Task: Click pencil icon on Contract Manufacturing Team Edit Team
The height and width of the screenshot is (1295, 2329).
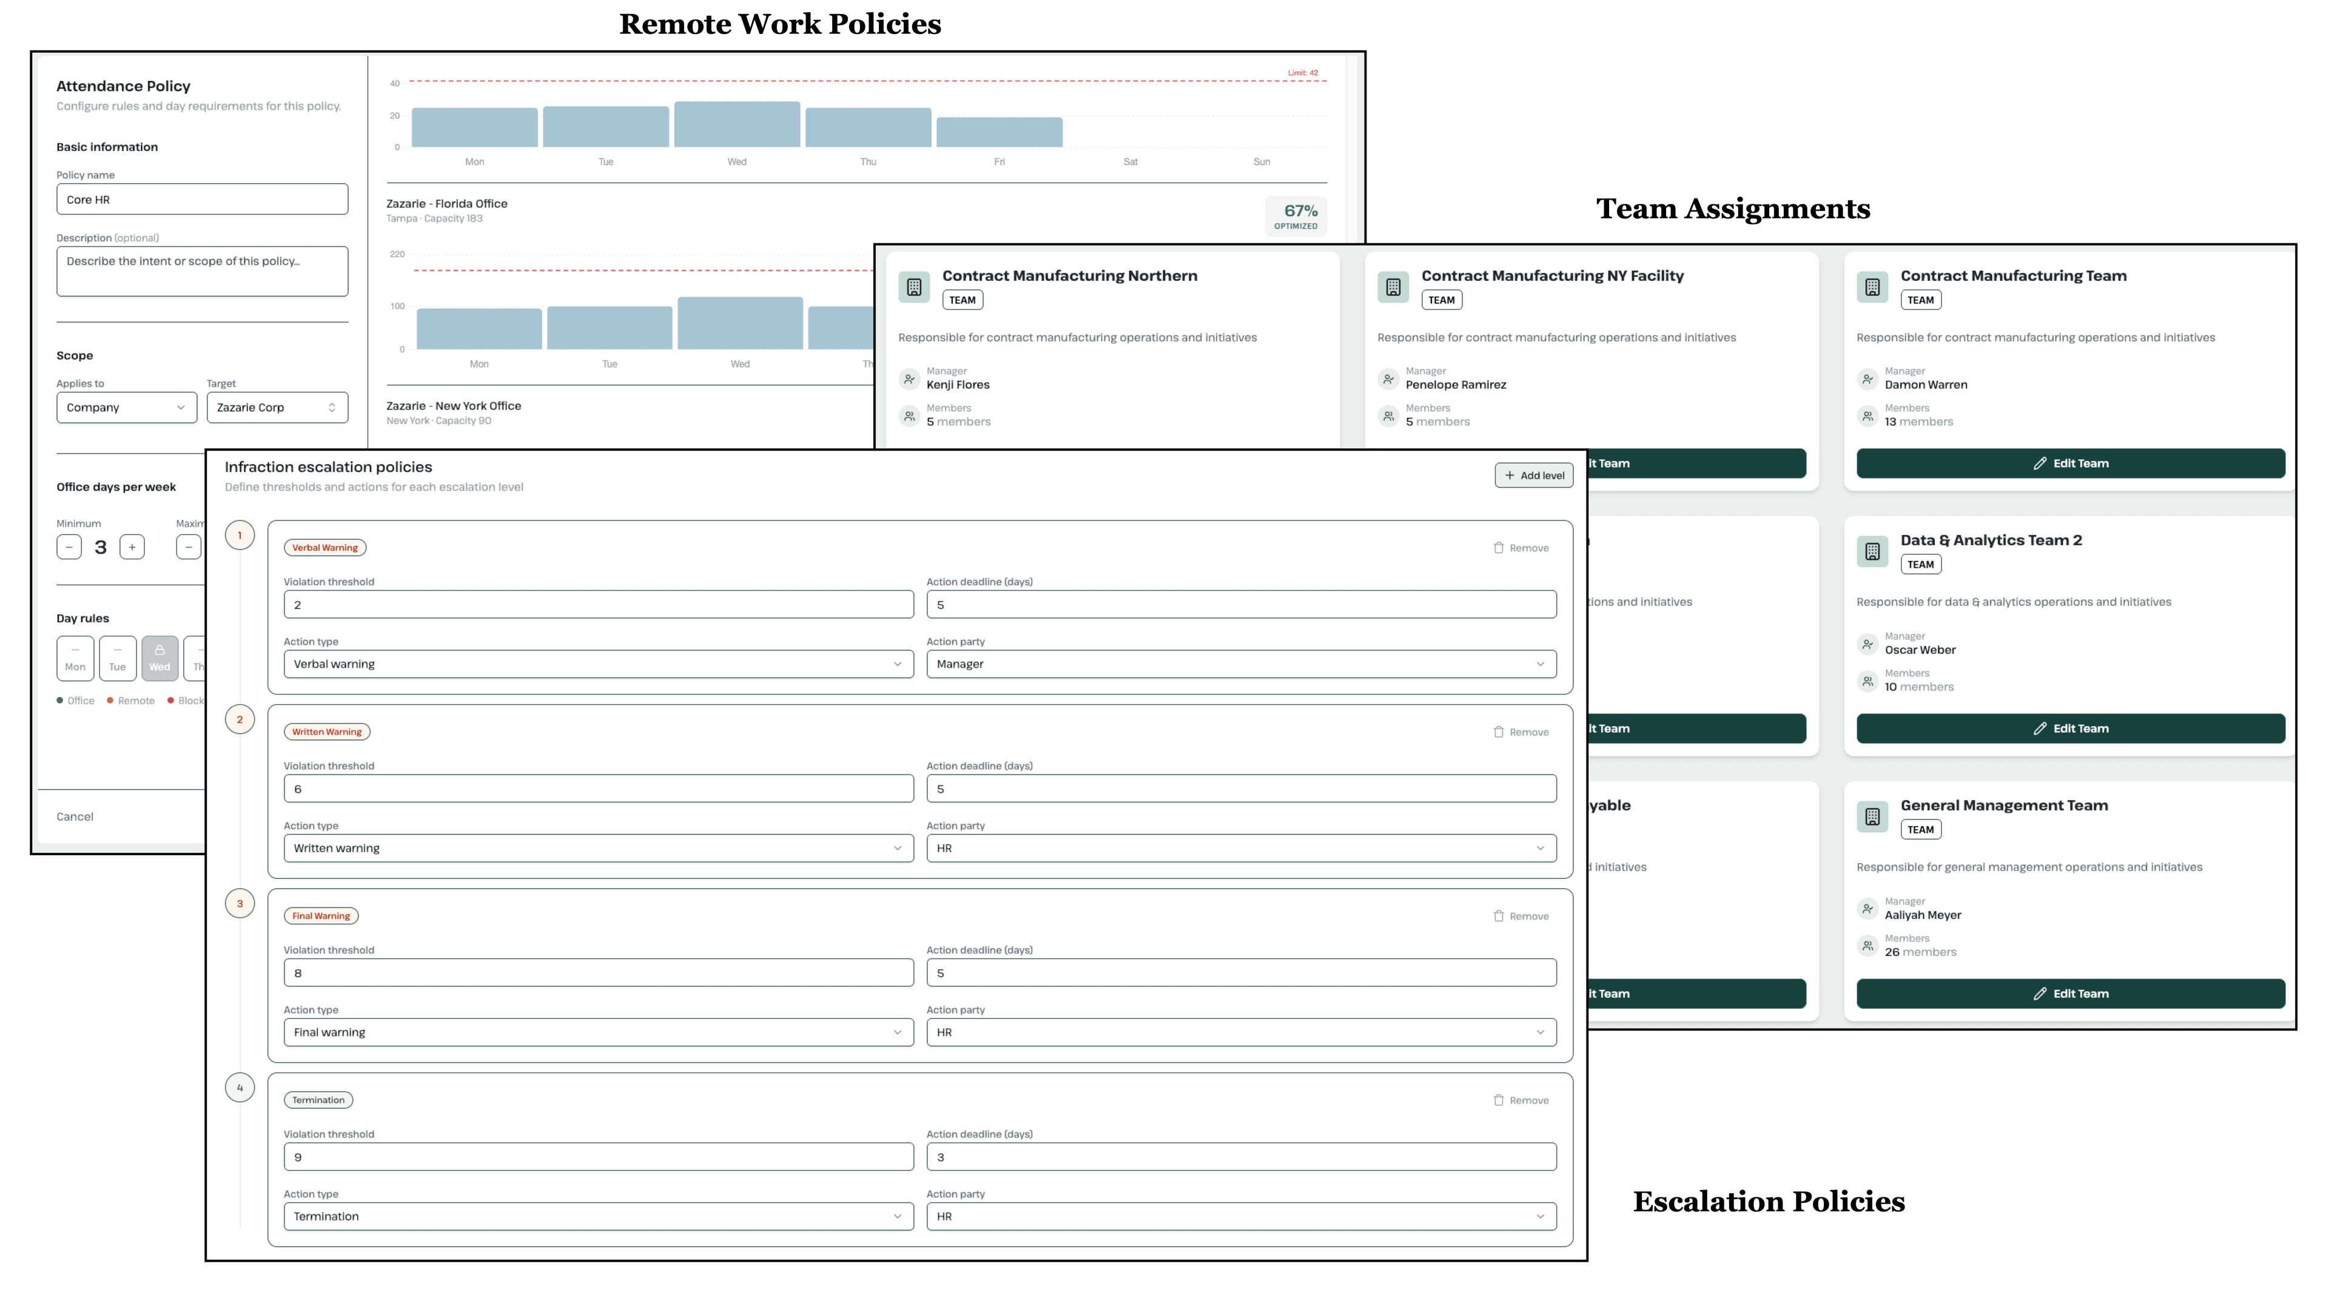Action: (2040, 463)
